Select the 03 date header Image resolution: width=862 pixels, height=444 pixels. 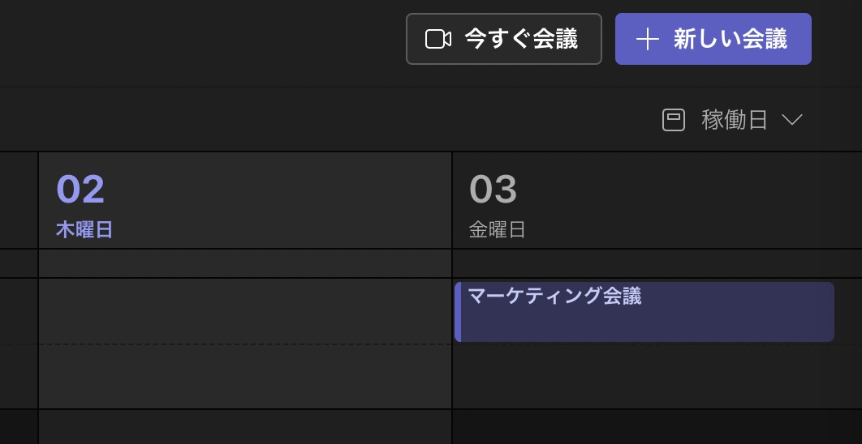pos(493,189)
